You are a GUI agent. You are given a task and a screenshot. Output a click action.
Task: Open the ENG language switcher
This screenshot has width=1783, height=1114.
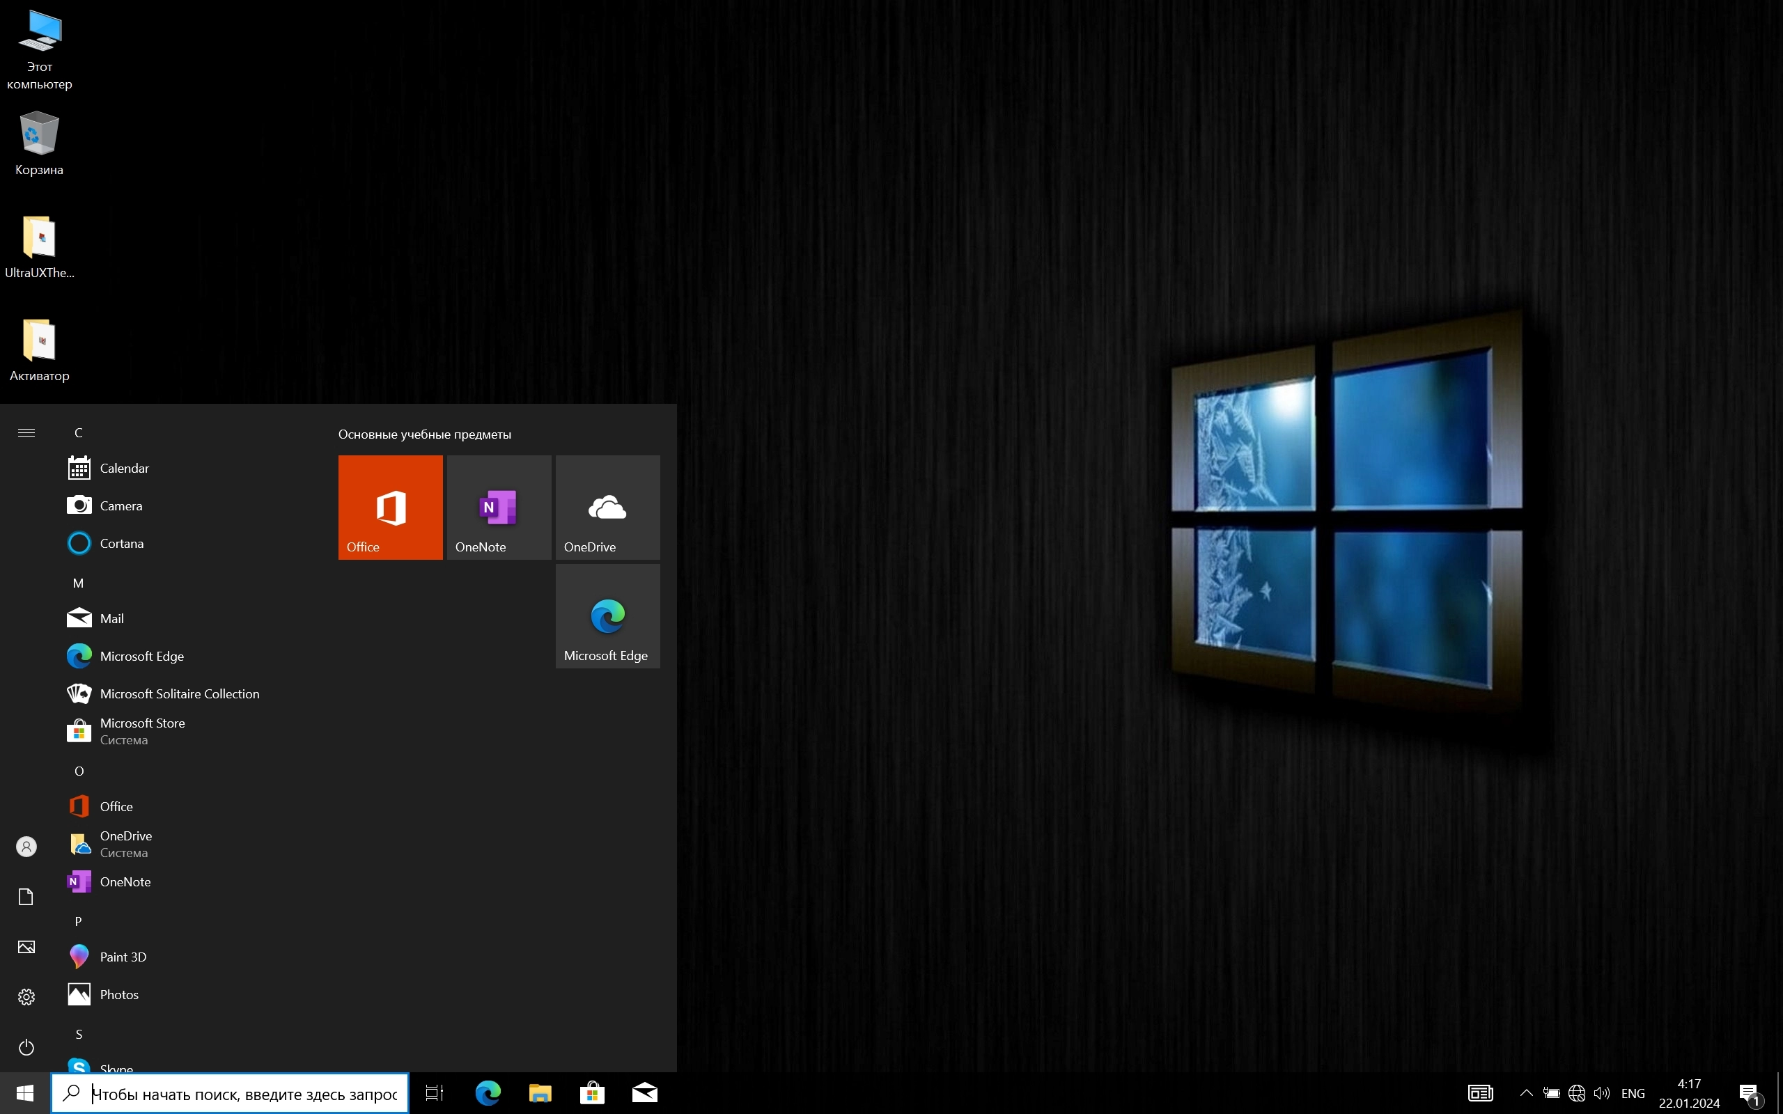1633,1093
